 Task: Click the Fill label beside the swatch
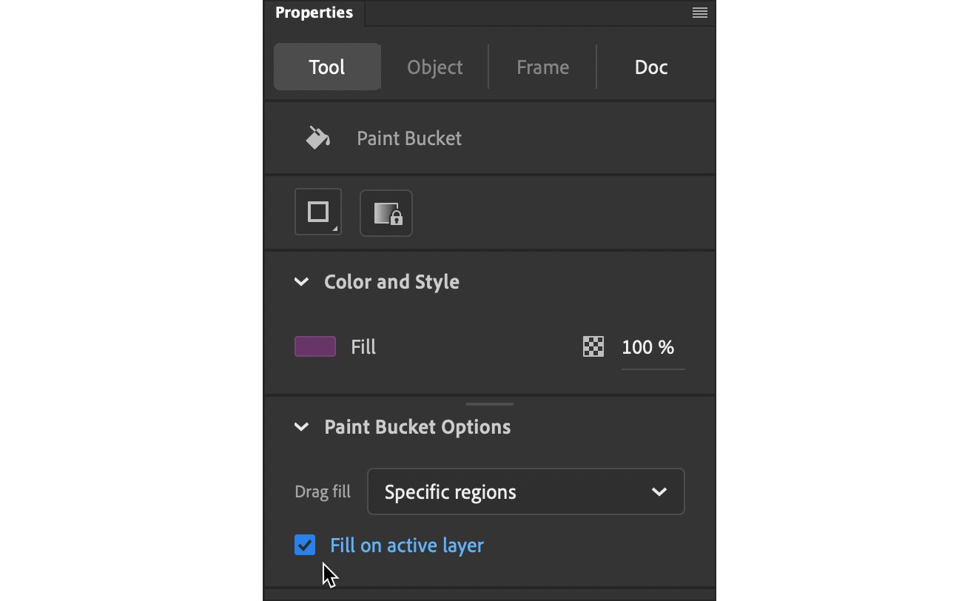363,347
